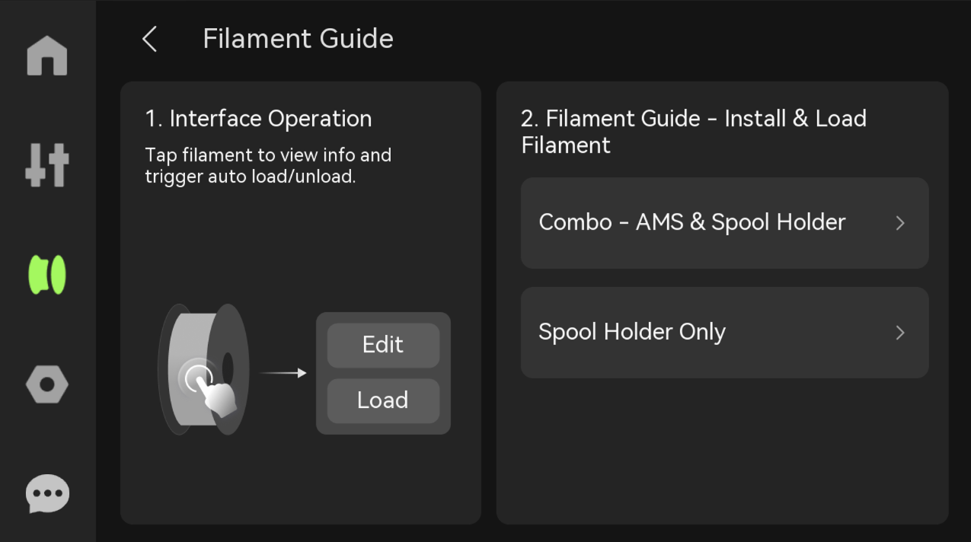The image size is (971, 542).
Task: Open the Messages chat bubble icon
Action: click(x=47, y=494)
